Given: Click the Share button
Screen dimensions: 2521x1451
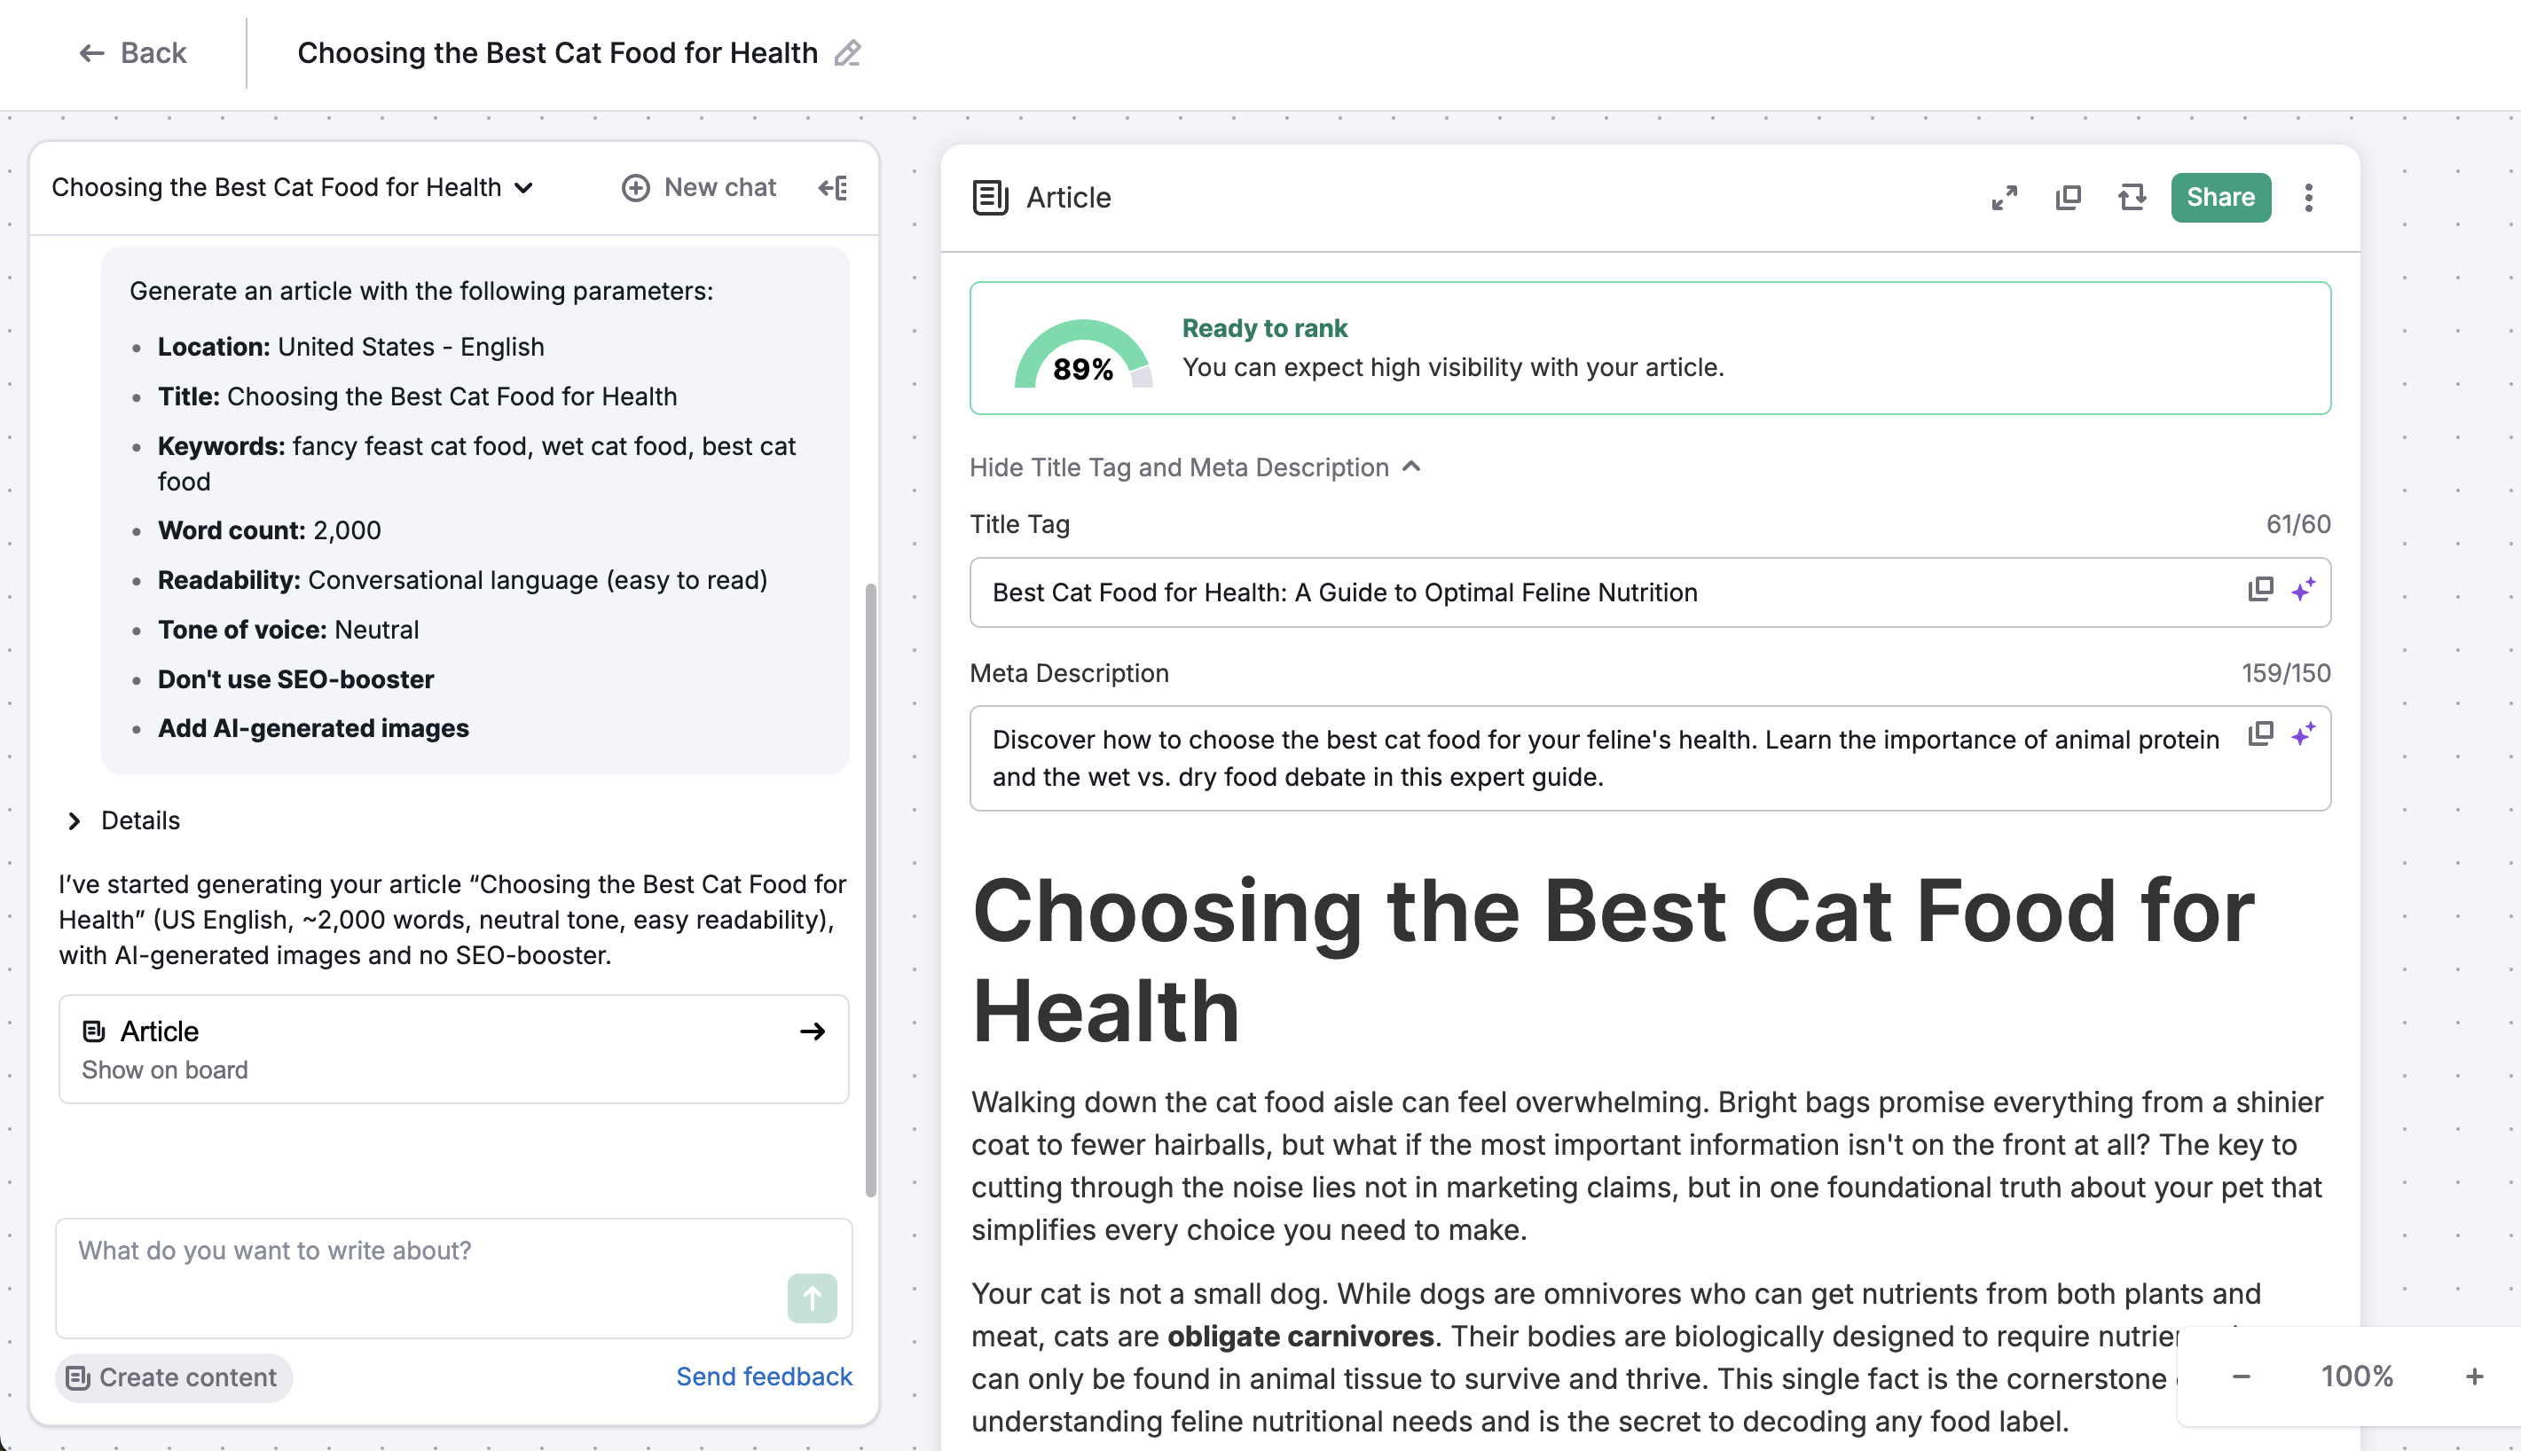Looking at the screenshot, I should pyautogui.click(x=2220, y=197).
